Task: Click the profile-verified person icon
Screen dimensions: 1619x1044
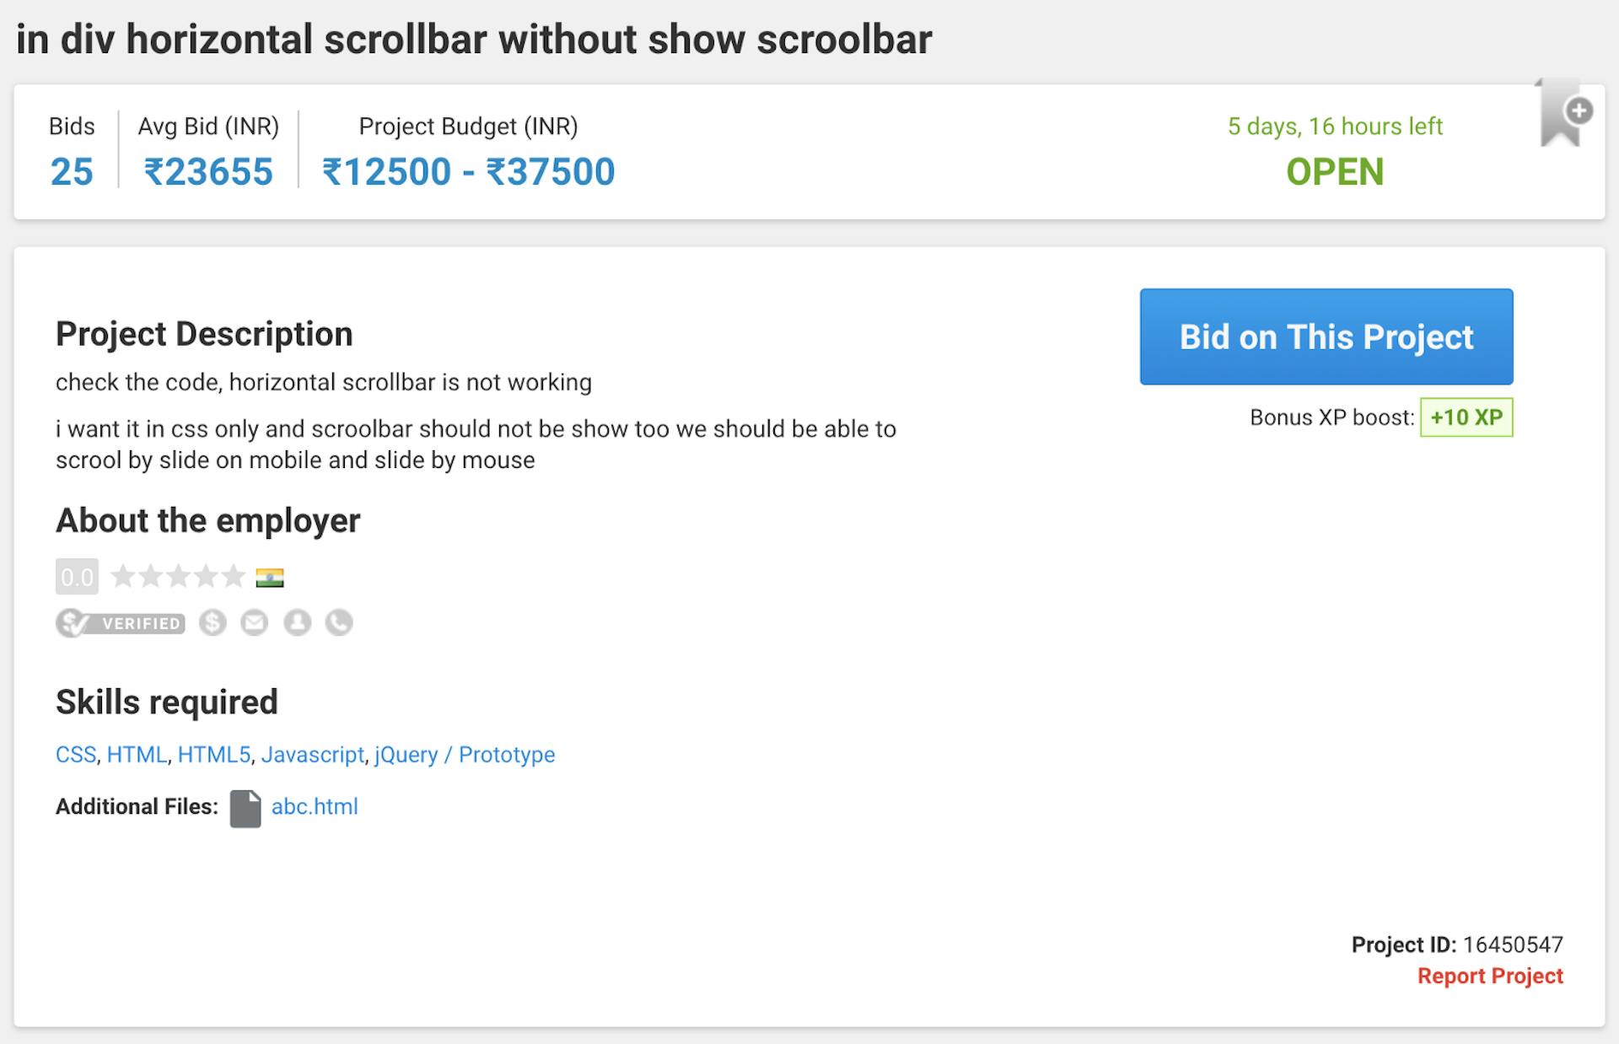Action: (x=297, y=622)
